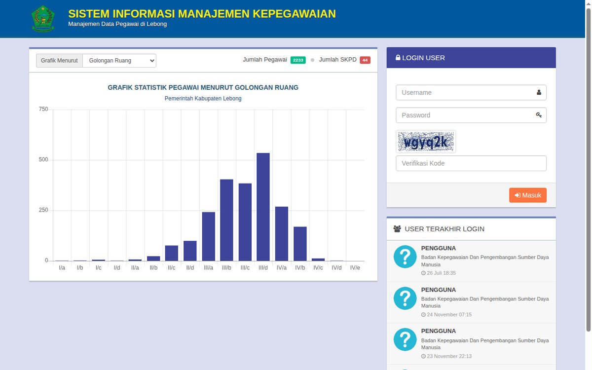Focus the Verifikasi Kode input field
This screenshot has height=370, width=592.
coord(471,163)
